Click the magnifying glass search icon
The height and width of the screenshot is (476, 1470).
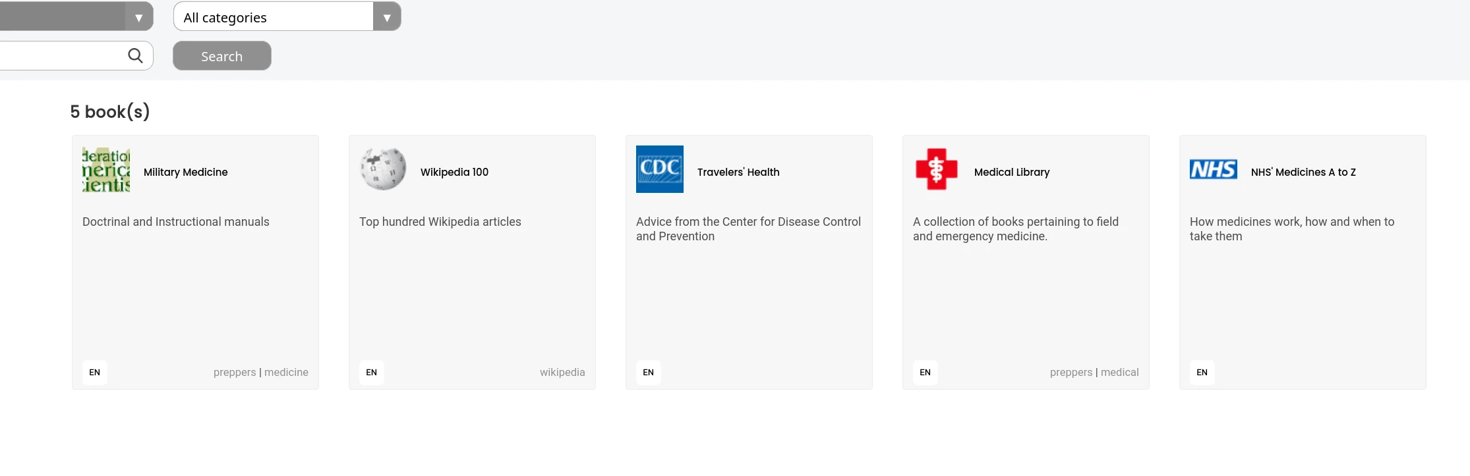click(135, 56)
